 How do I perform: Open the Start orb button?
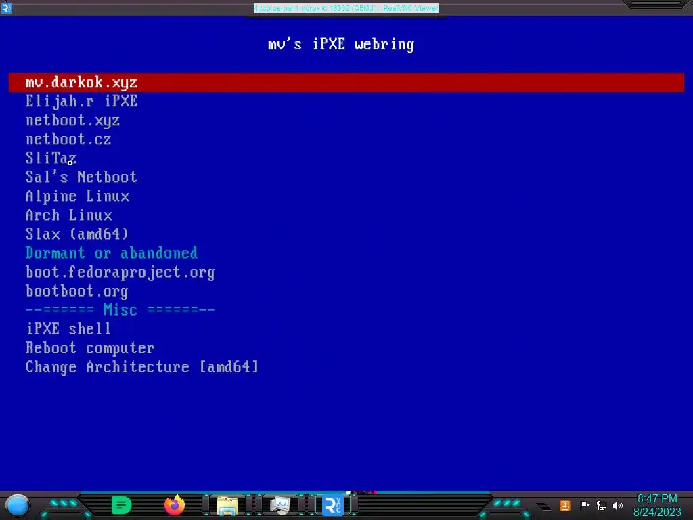tap(18, 505)
